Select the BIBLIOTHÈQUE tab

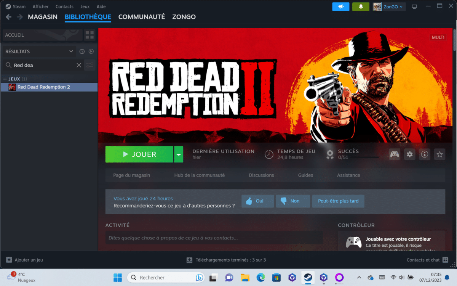[x=88, y=17]
